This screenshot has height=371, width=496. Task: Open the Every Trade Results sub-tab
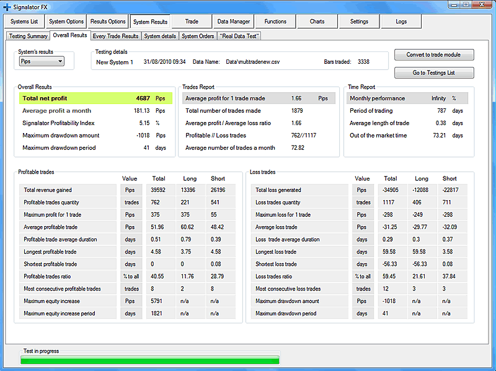(115, 36)
